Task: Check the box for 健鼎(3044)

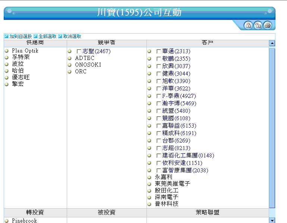Action: (x=159, y=74)
